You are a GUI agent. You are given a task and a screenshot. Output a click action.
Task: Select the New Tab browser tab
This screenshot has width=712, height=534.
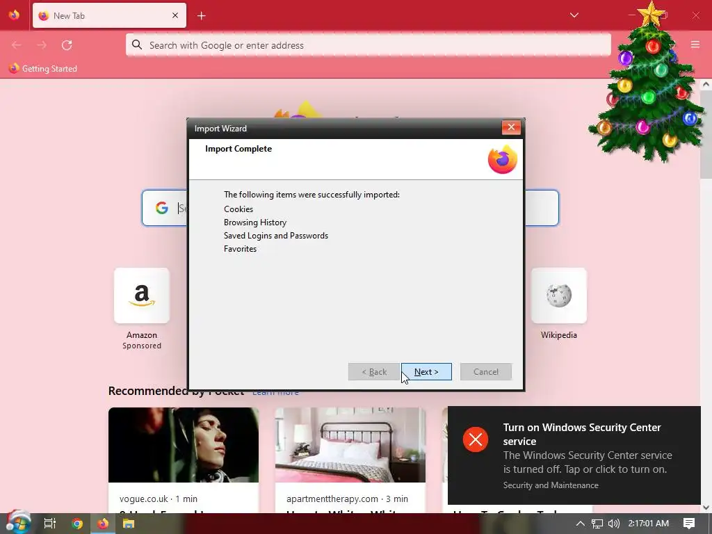109,15
